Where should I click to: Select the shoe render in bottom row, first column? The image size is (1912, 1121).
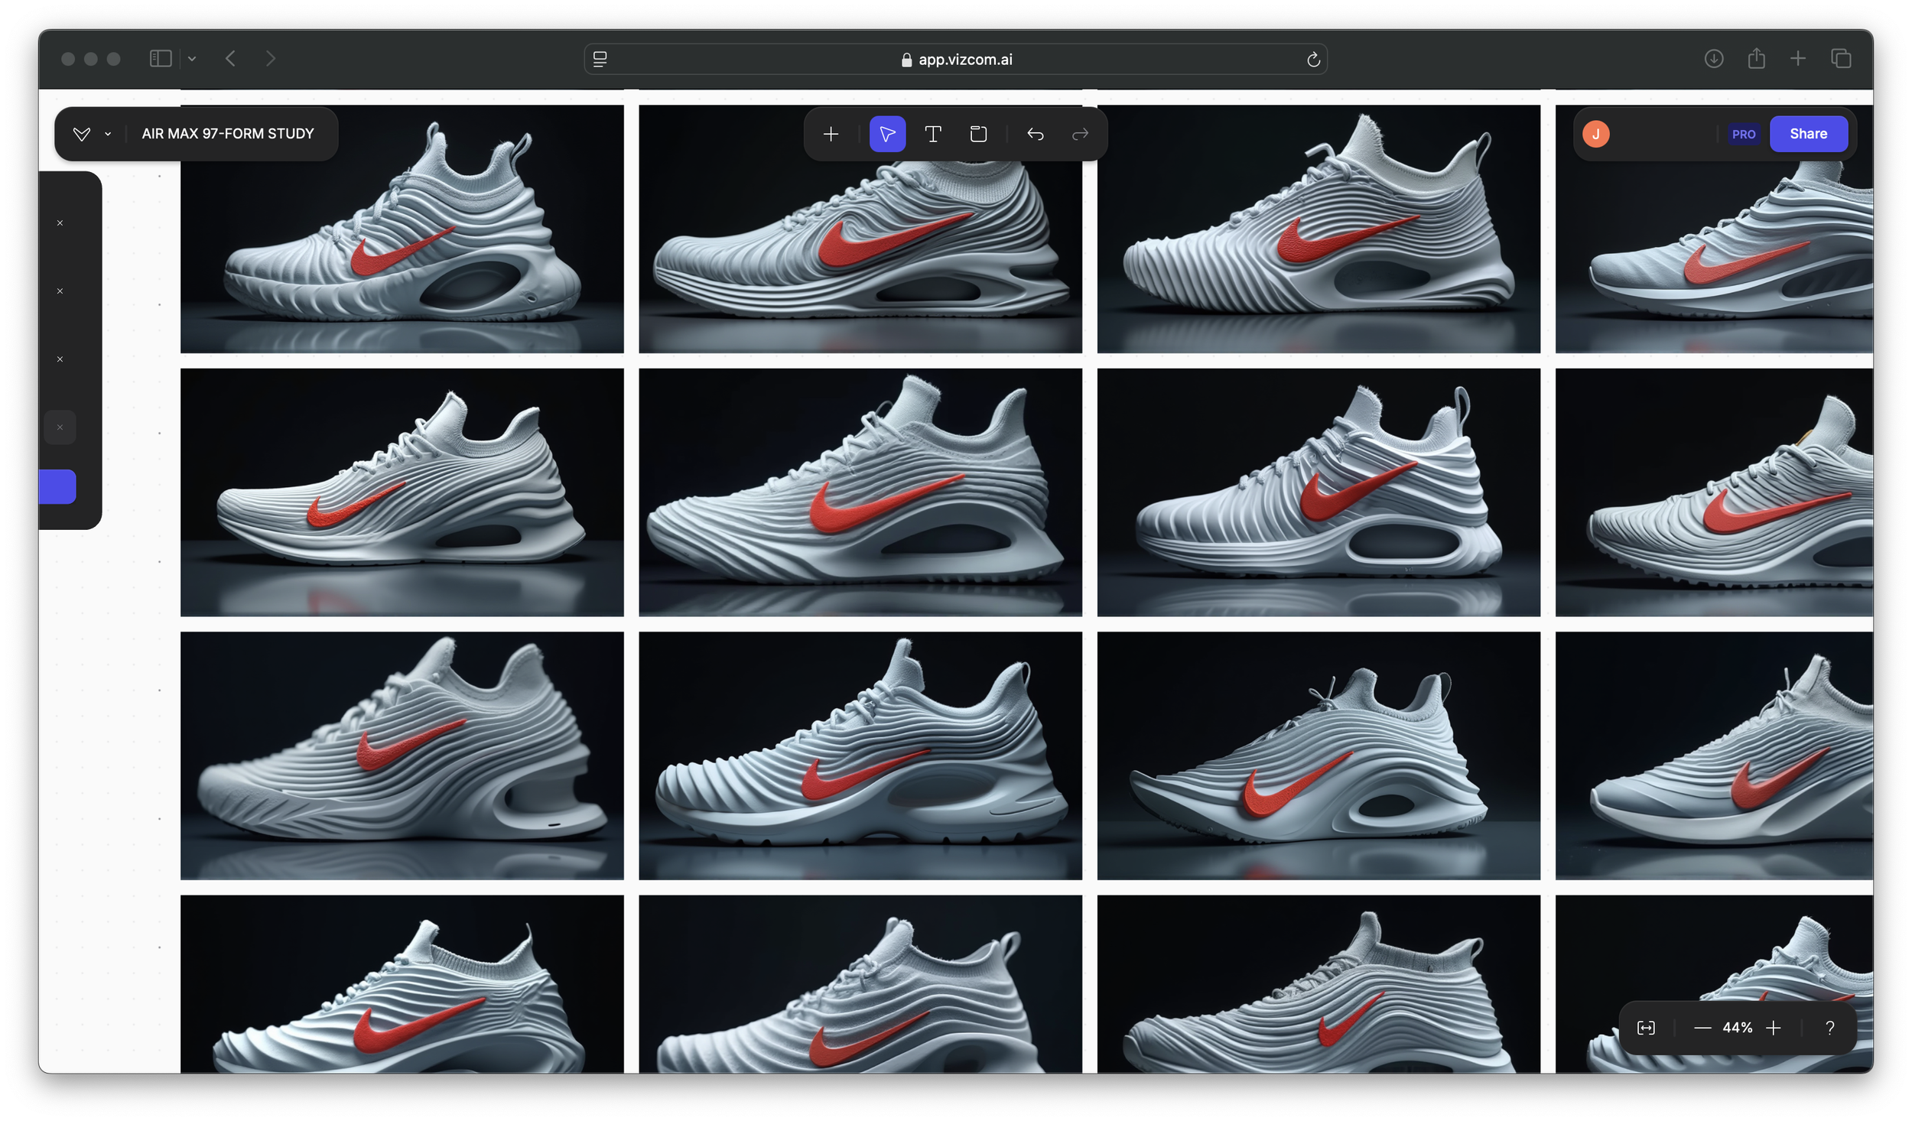point(402,984)
